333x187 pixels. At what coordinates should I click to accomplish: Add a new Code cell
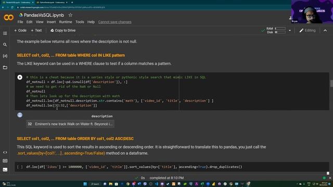[20, 31]
